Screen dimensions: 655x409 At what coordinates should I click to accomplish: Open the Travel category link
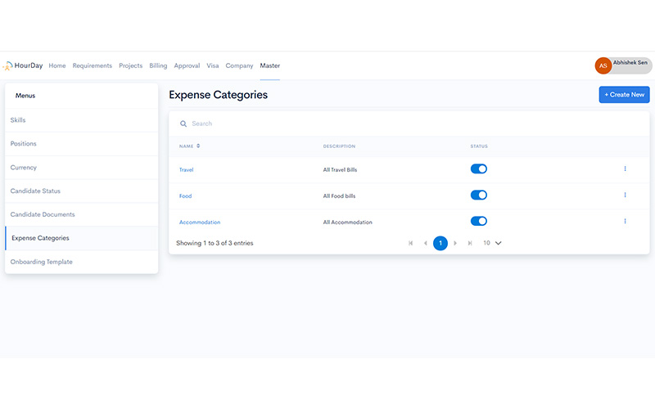pyautogui.click(x=186, y=169)
